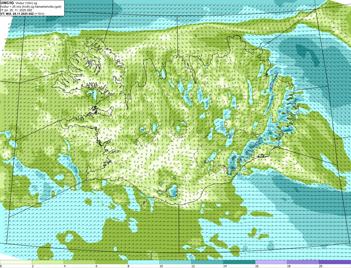Click the 'VT: Mið. 26.11.2025 04Z (+19 h)' line
Screen dimensions: 351x268
(x=22, y=14)
